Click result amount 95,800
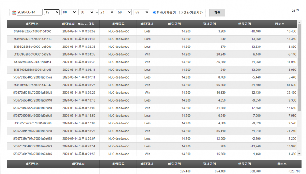 221,85
